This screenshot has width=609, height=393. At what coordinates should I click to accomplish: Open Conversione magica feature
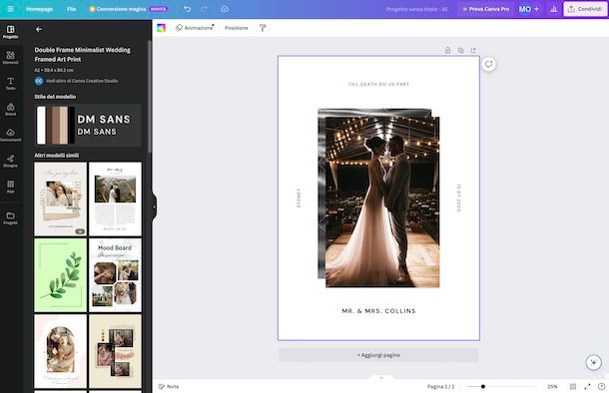click(129, 9)
